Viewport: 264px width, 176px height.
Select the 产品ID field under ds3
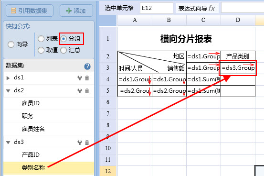49,155
